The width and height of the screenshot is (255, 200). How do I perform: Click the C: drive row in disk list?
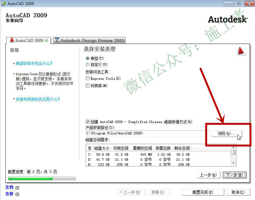(x=138, y=154)
